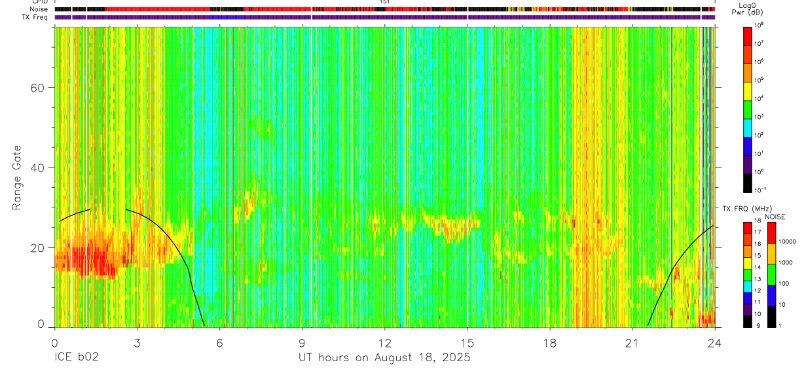The height and width of the screenshot is (371, 804).
Task: Click the '10000' label on NOISE legend
Action: point(789,241)
